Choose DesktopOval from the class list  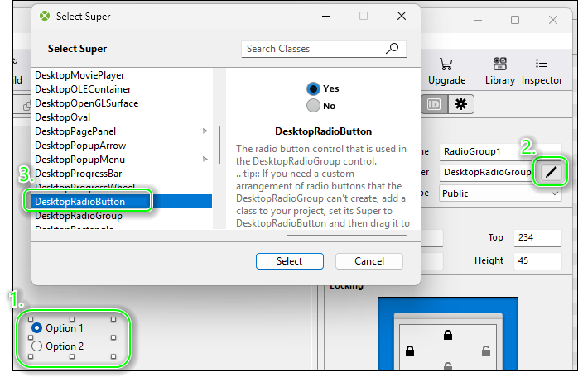tap(63, 117)
